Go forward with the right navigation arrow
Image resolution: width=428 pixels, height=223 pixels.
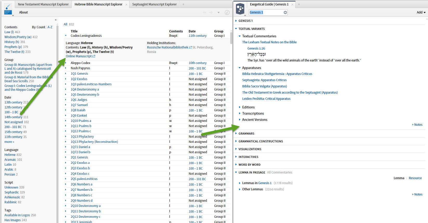[211, 12]
